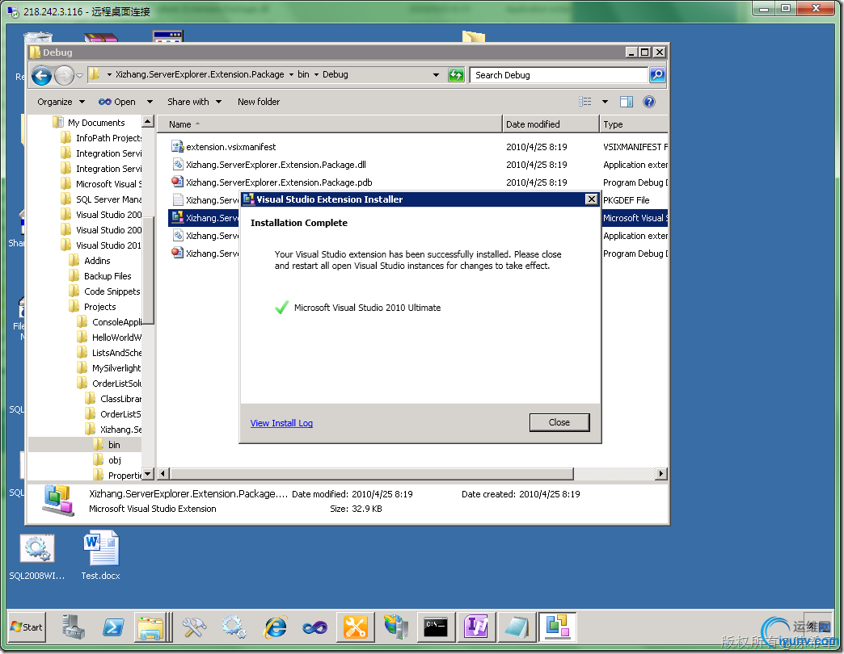The width and height of the screenshot is (844, 654).
Task: Click the VSIX Installer taskbar icon
Action: tap(558, 627)
